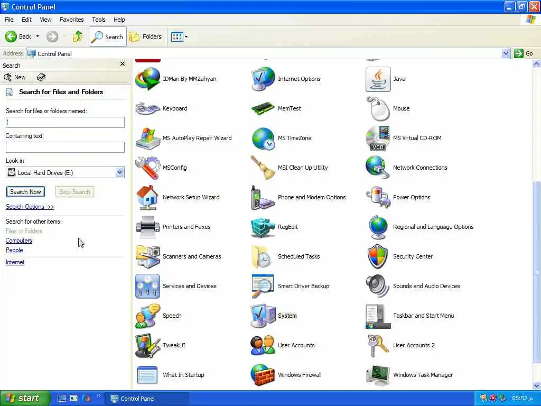Open the What In Startup icon
Screen dimensions: 541x406
(148, 375)
